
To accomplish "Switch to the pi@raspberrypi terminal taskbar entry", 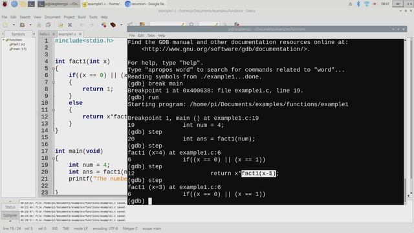I will coord(58,4).
